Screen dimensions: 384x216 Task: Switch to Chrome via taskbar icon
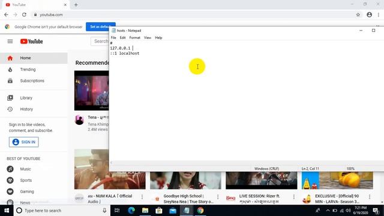coord(200,211)
